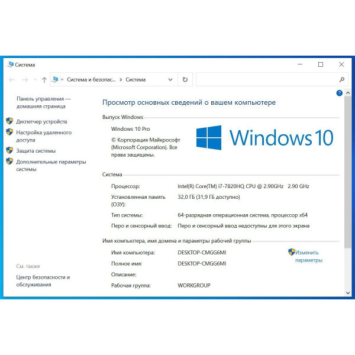Click the heading "Просмотр основных сведений о вашем компьютере"
The image size is (355, 355).
click(x=189, y=102)
